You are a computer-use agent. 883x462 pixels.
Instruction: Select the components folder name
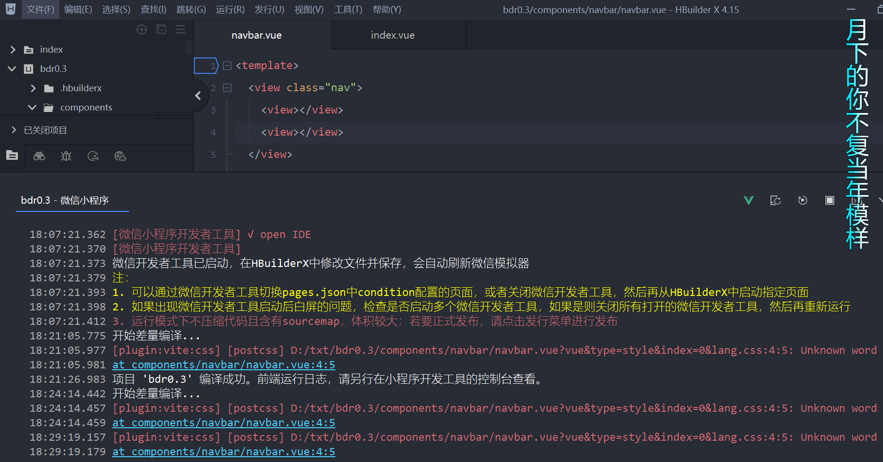coord(86,107)
